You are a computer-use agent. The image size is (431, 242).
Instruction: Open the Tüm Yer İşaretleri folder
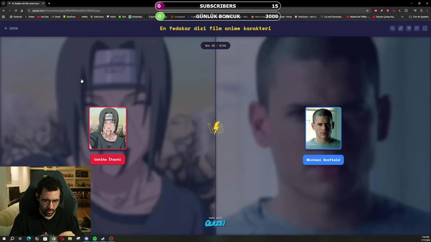pyautogui.click(x=419, y=17)
